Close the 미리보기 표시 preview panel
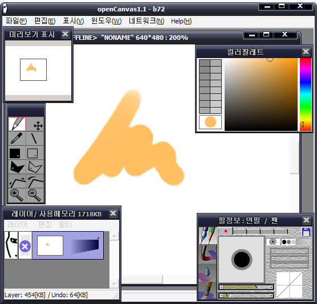Image resolution: width=317 pixels, height=304 pixels. pyautogui.click(x=65, y=34)
